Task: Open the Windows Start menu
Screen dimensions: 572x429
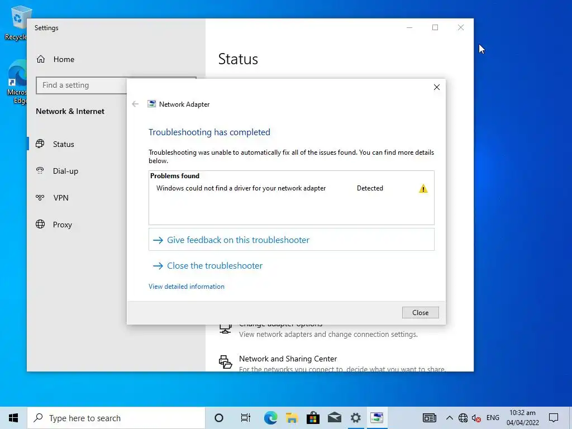Action: pyautogui.click(x=13, y=418)
